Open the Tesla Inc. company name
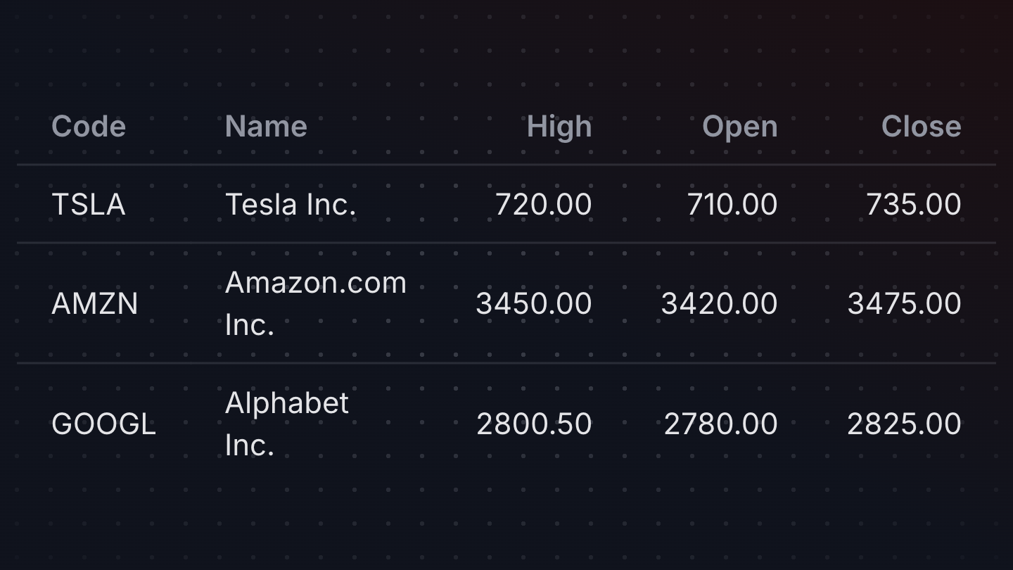This screenshot has height=570, width=1013. coord(291,205)
